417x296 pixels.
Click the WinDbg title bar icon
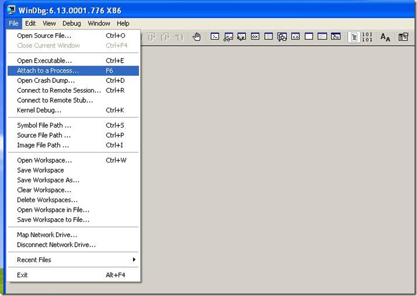pos(11,10)
